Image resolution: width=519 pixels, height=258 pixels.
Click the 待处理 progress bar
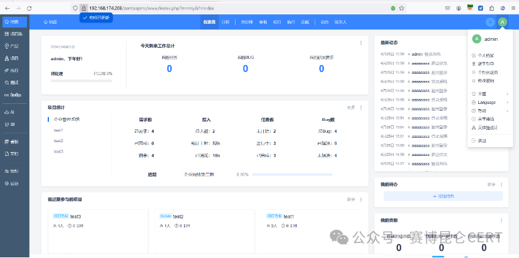[81, 81]
